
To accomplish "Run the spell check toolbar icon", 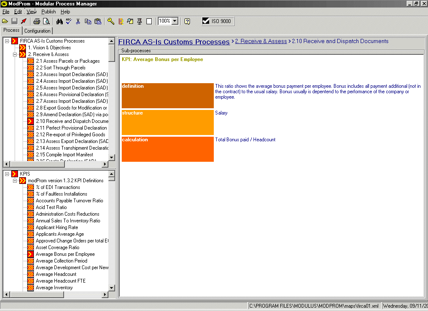I will pos(68,21).
